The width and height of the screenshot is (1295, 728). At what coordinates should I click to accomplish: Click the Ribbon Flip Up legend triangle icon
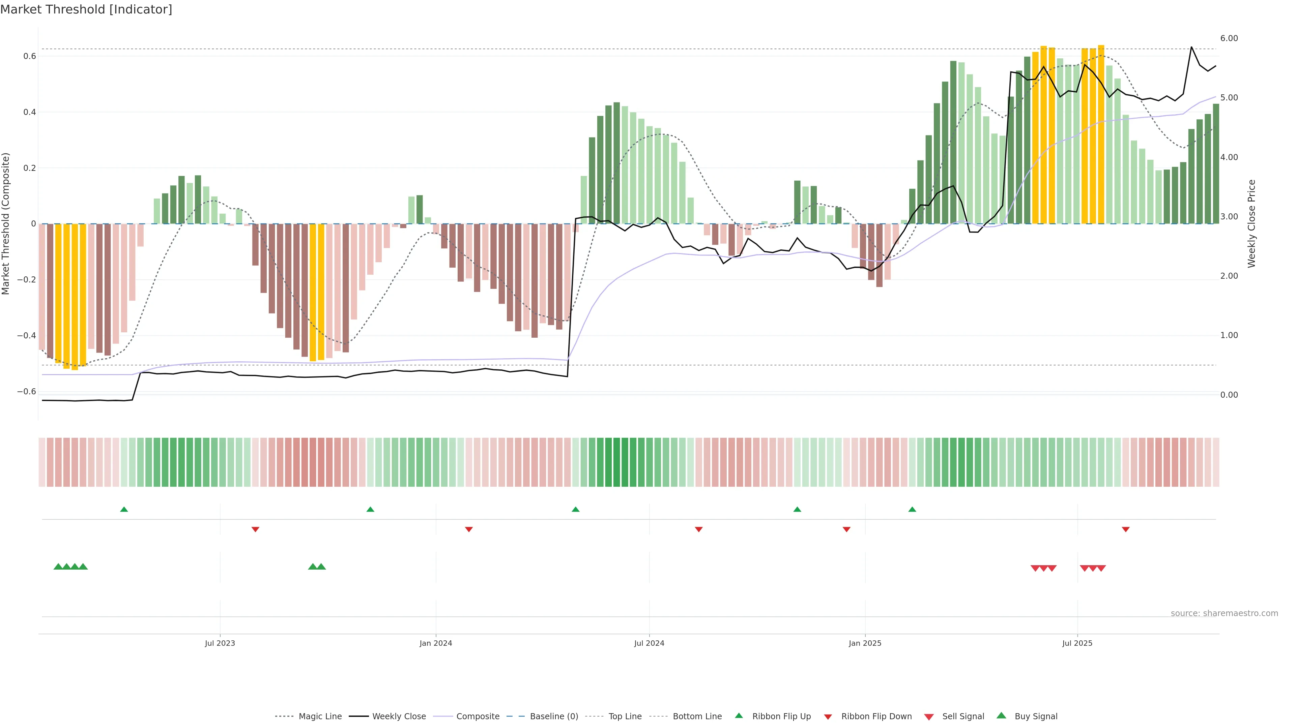(739, 716)
